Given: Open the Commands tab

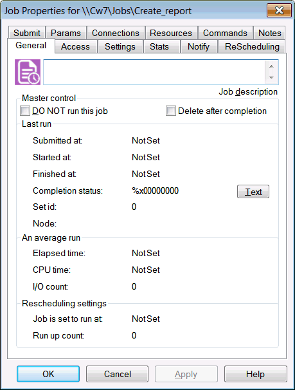Looking at the screenshot, I should [x=225, y=33].
